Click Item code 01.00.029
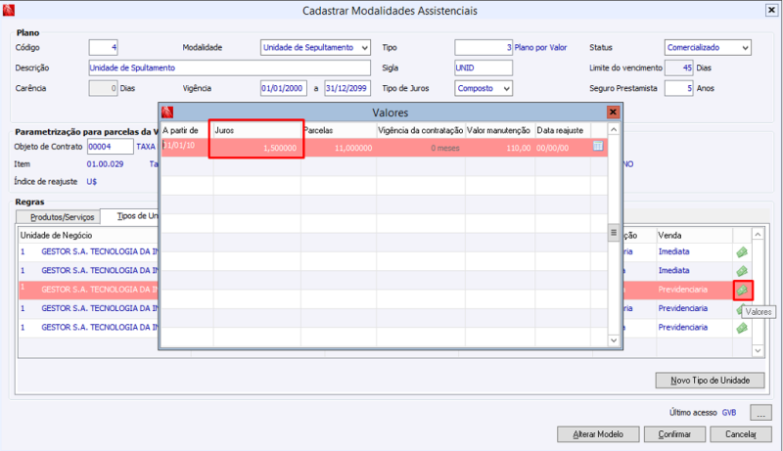Screen dimensions: 783x451 tap(105, 164)
